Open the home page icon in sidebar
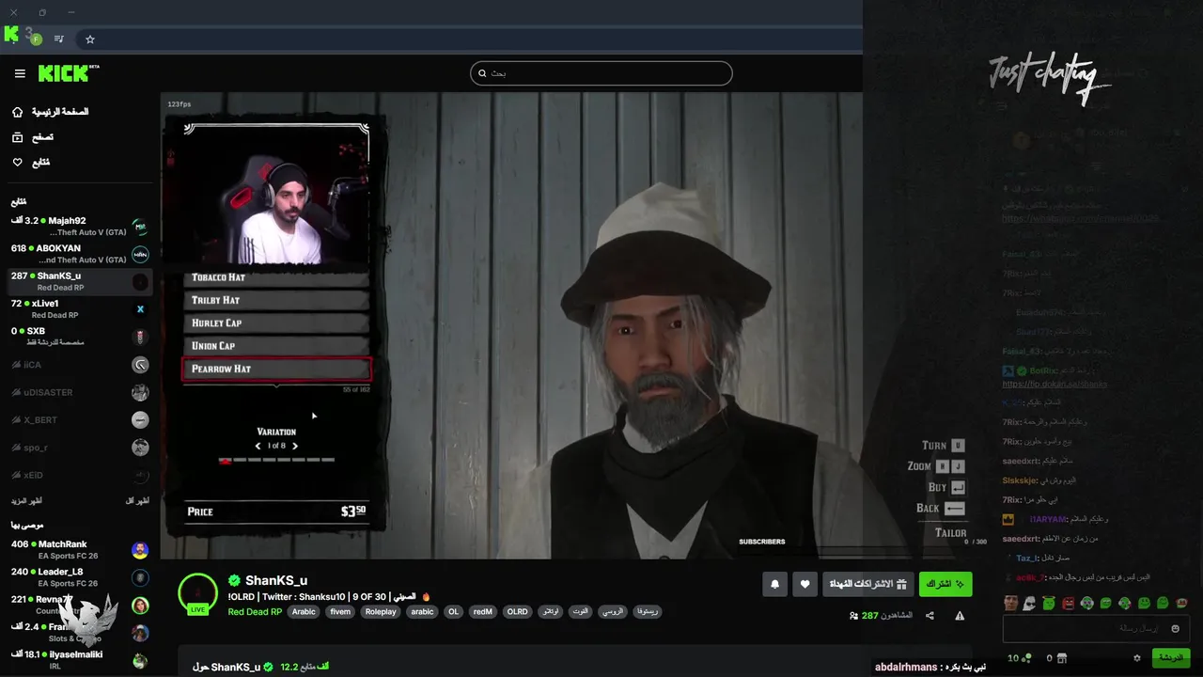Screen dimensions: 1203x677 17,112
